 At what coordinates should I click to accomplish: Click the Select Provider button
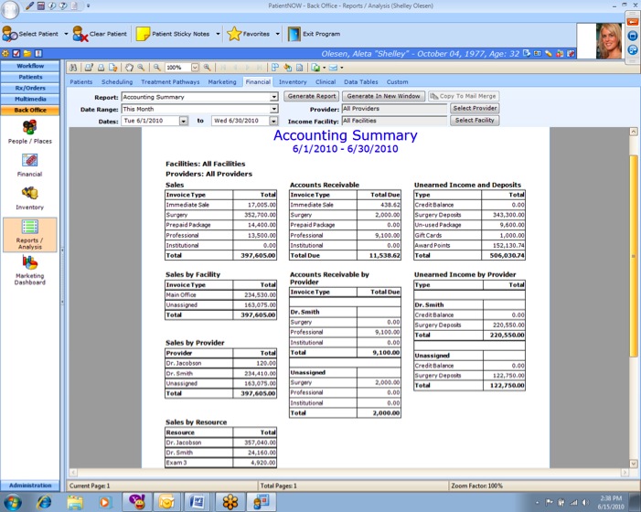475,108
